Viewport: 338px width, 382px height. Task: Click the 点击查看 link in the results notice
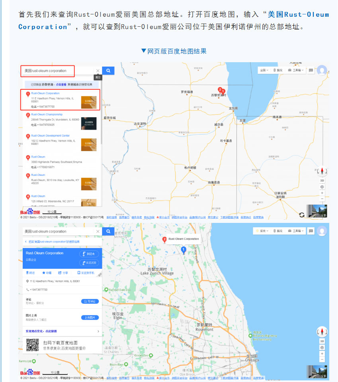tap(61, 85)
